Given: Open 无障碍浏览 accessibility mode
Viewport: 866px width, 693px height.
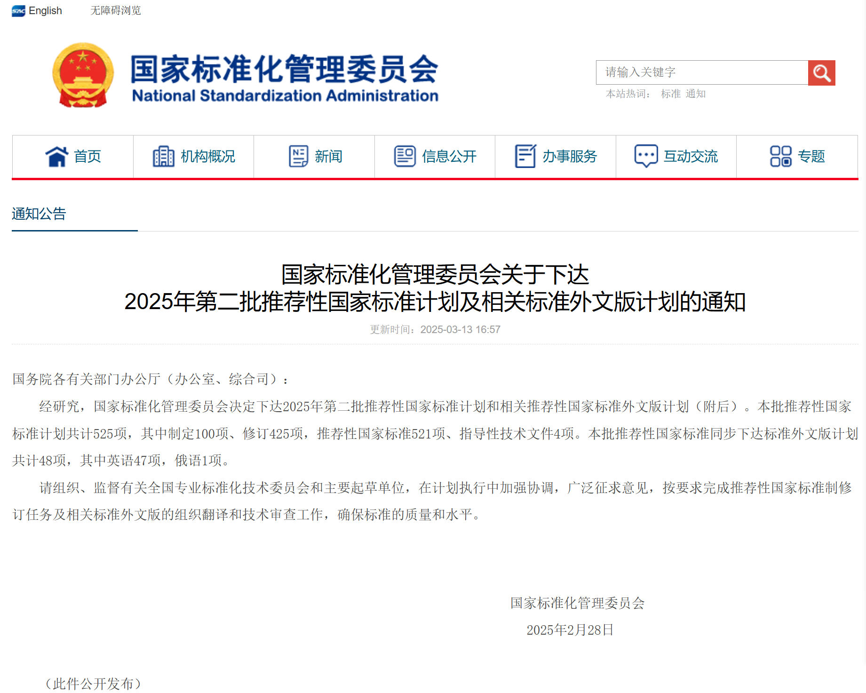Looking at the screenshot, I should (116, 10).
